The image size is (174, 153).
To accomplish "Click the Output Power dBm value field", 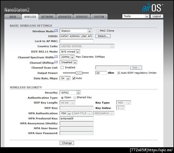I will coord(101,73).
